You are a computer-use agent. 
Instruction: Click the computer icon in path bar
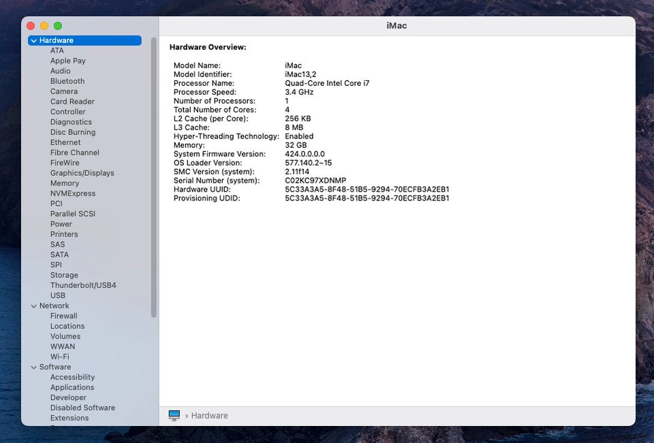click(174, 416)
